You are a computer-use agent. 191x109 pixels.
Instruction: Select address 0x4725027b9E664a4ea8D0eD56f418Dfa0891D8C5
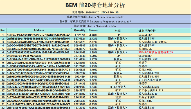(x=39, y=90)
